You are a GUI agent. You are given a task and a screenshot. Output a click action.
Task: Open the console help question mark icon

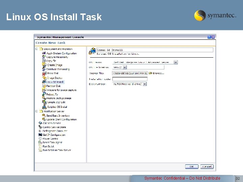pos(209,37)
